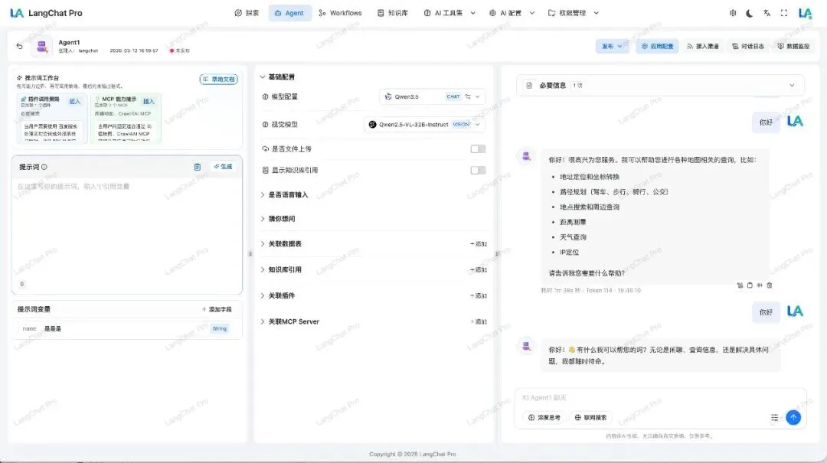Image resolution: width=827 pixels, height=463 pixels.
Task: Click 添加 on the 关联数据表 row
Action: [x=479, y=244]
